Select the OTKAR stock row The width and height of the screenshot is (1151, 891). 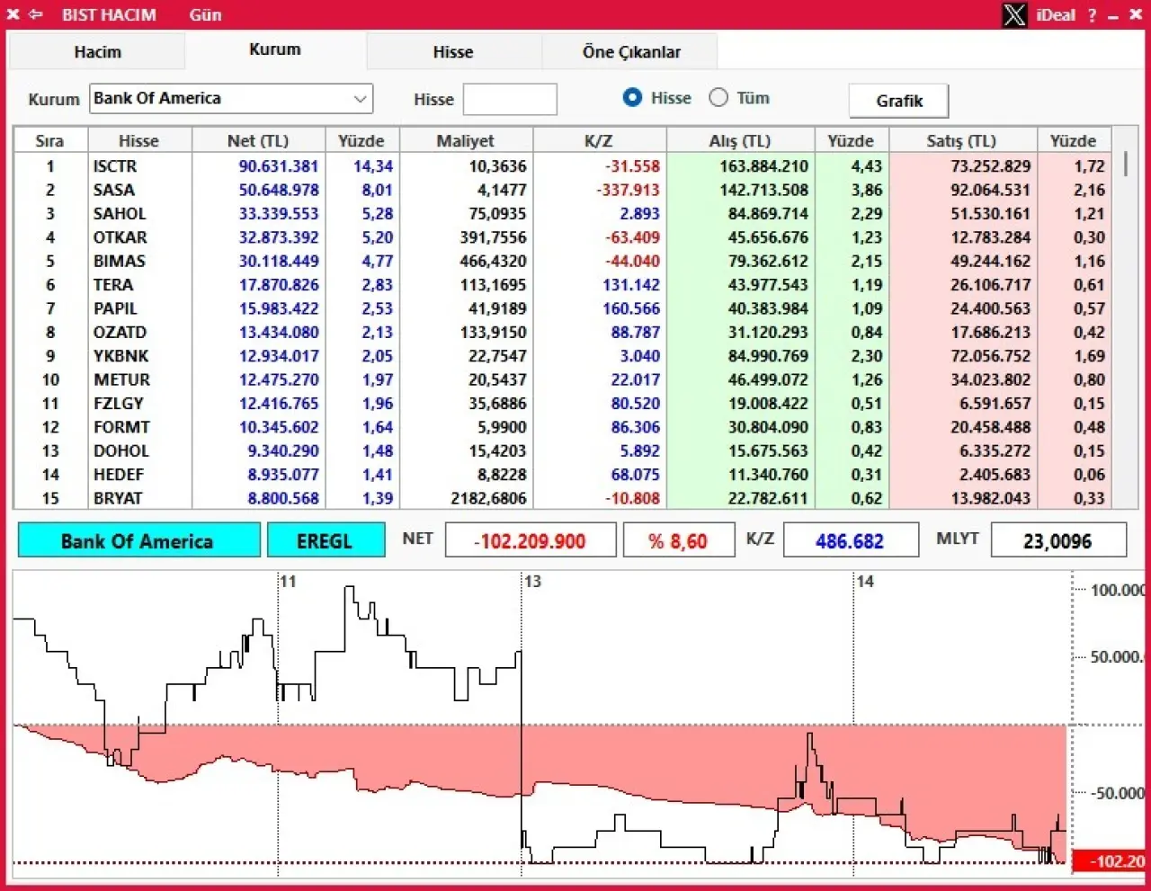[x=563, y=237]
